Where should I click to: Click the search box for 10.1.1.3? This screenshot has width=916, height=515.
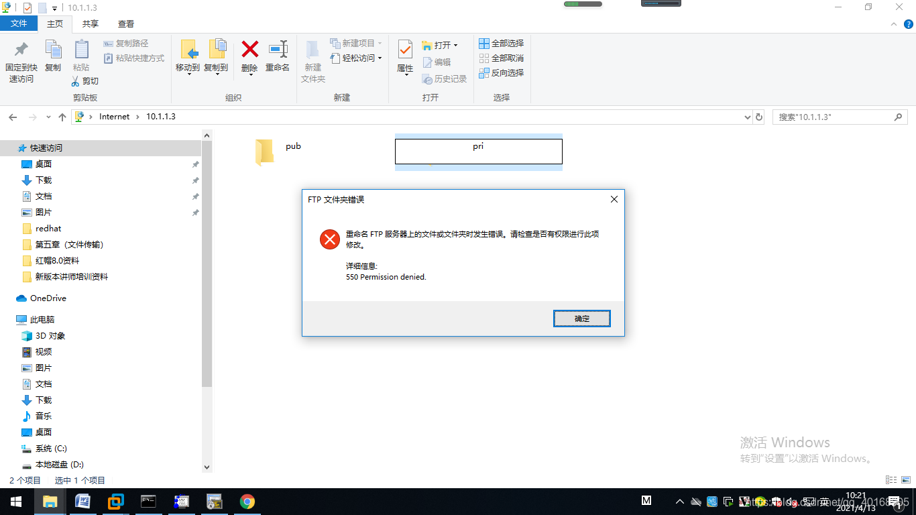[842, 117]
